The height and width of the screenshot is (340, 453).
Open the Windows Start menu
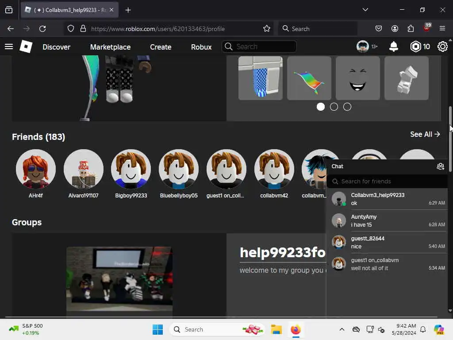point(158,329)
